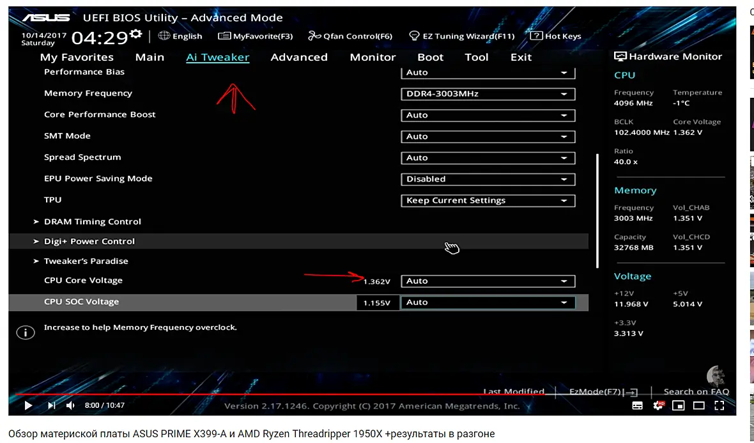
Task: Click the 'Increase to help Memory Frequency overclock' text
Action: click(x=141, y=327)
